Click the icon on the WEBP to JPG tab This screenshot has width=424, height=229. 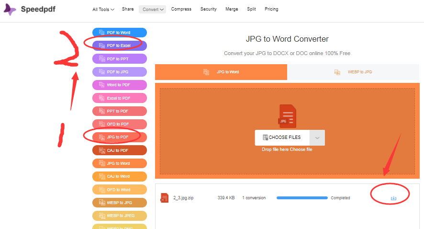(337, 72)
